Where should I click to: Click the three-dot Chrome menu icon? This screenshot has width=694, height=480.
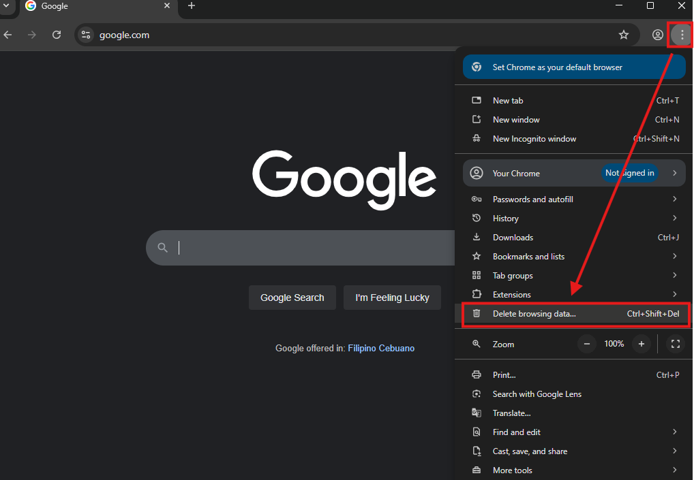(682, 35)
